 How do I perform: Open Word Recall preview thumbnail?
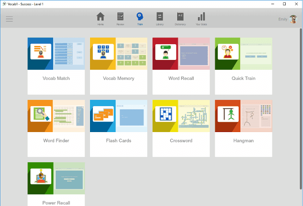point(194,53)
